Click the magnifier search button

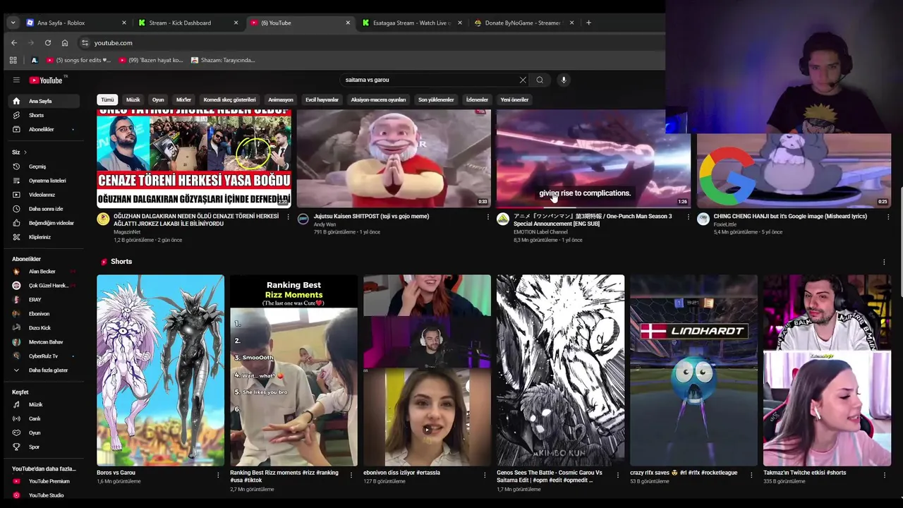pyautogui.click(x=540, y=80)
